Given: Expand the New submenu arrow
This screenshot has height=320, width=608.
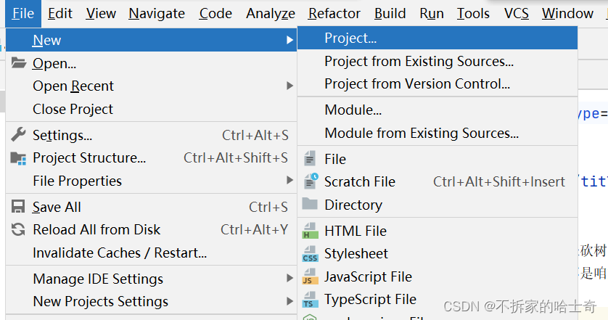Looking at the screenshot, I should pyautogui.click(x=289, y=40).
